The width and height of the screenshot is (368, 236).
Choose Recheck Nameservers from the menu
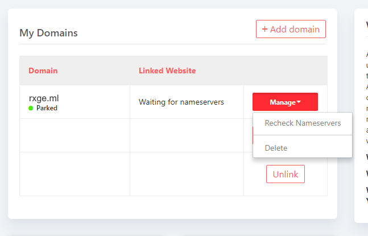coord(303,123)
